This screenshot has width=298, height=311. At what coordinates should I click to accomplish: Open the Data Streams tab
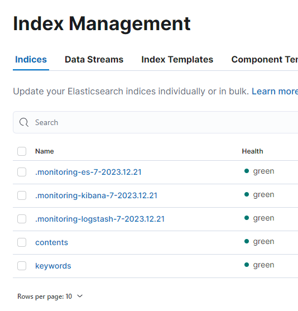(x=94, y=60)
